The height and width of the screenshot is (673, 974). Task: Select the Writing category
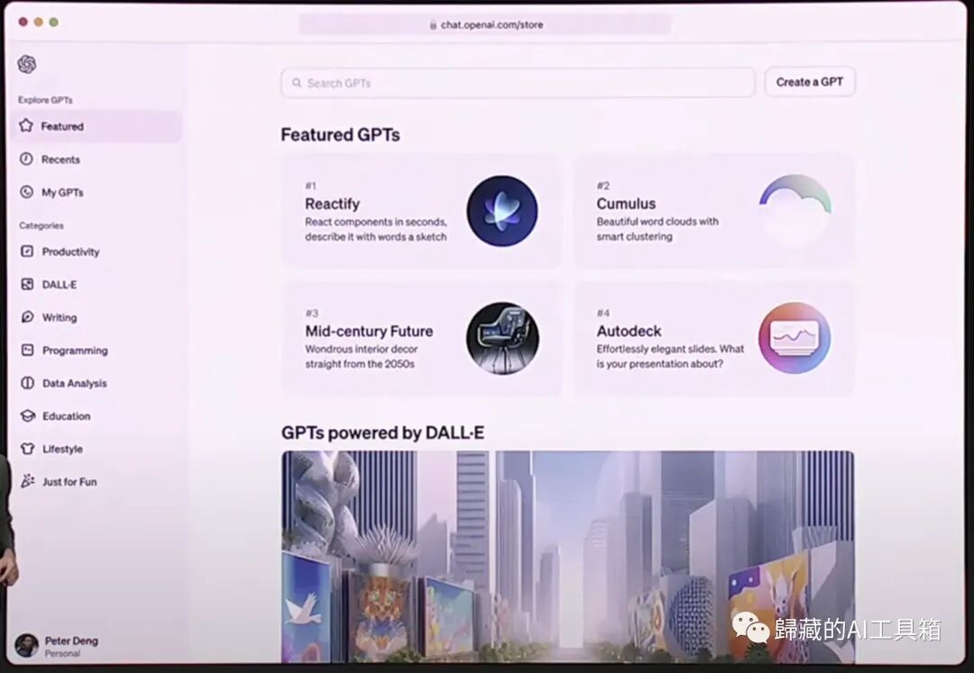(59, 318)
